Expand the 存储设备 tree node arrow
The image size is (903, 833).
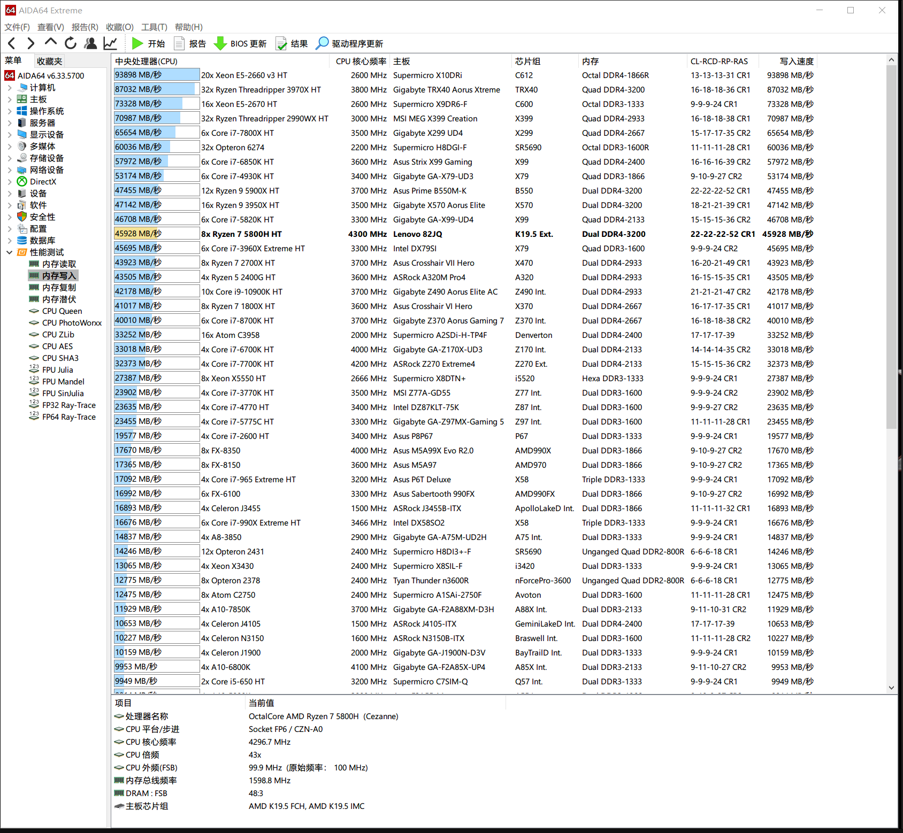pyautogui.click(x=10, y=158)
